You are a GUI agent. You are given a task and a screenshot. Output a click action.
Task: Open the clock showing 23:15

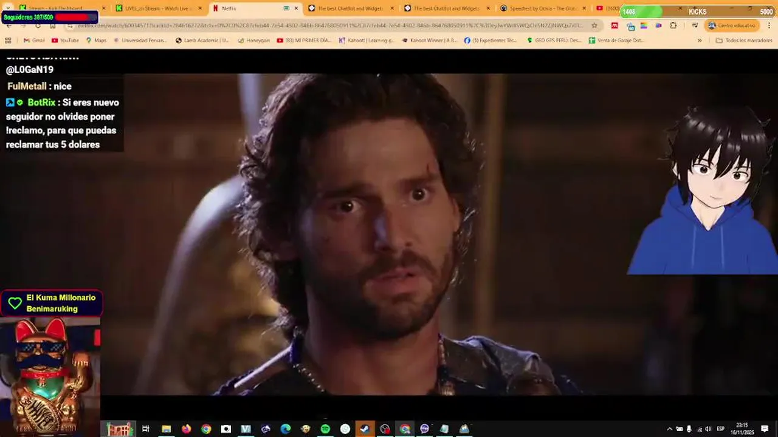pyautogui.click(x=742, y=429)
